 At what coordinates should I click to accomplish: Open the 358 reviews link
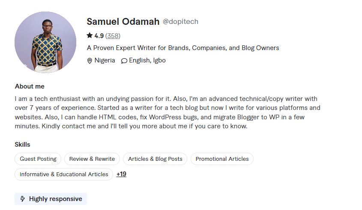(x=113, y=35)
